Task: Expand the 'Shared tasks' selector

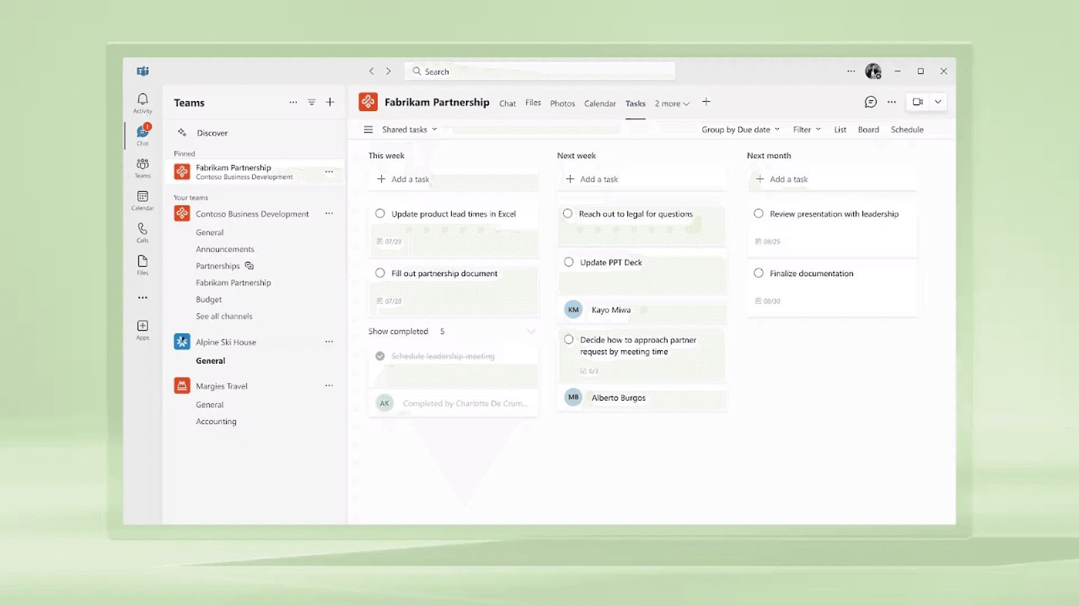Action: click(x=407, y=129)
